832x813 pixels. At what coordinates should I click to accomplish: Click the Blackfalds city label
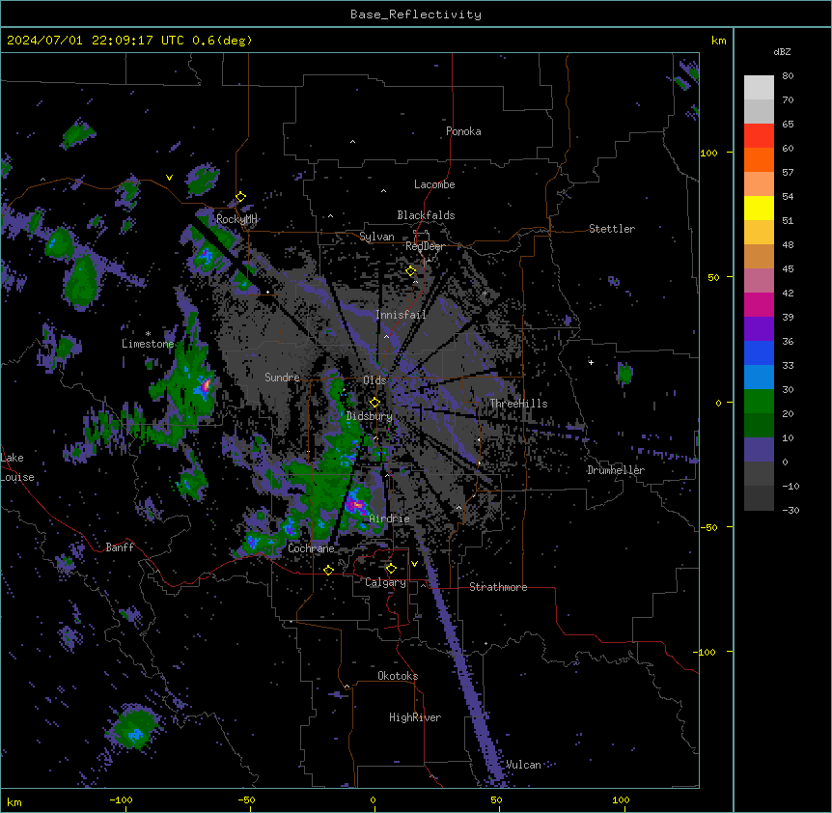click(426, 215)
